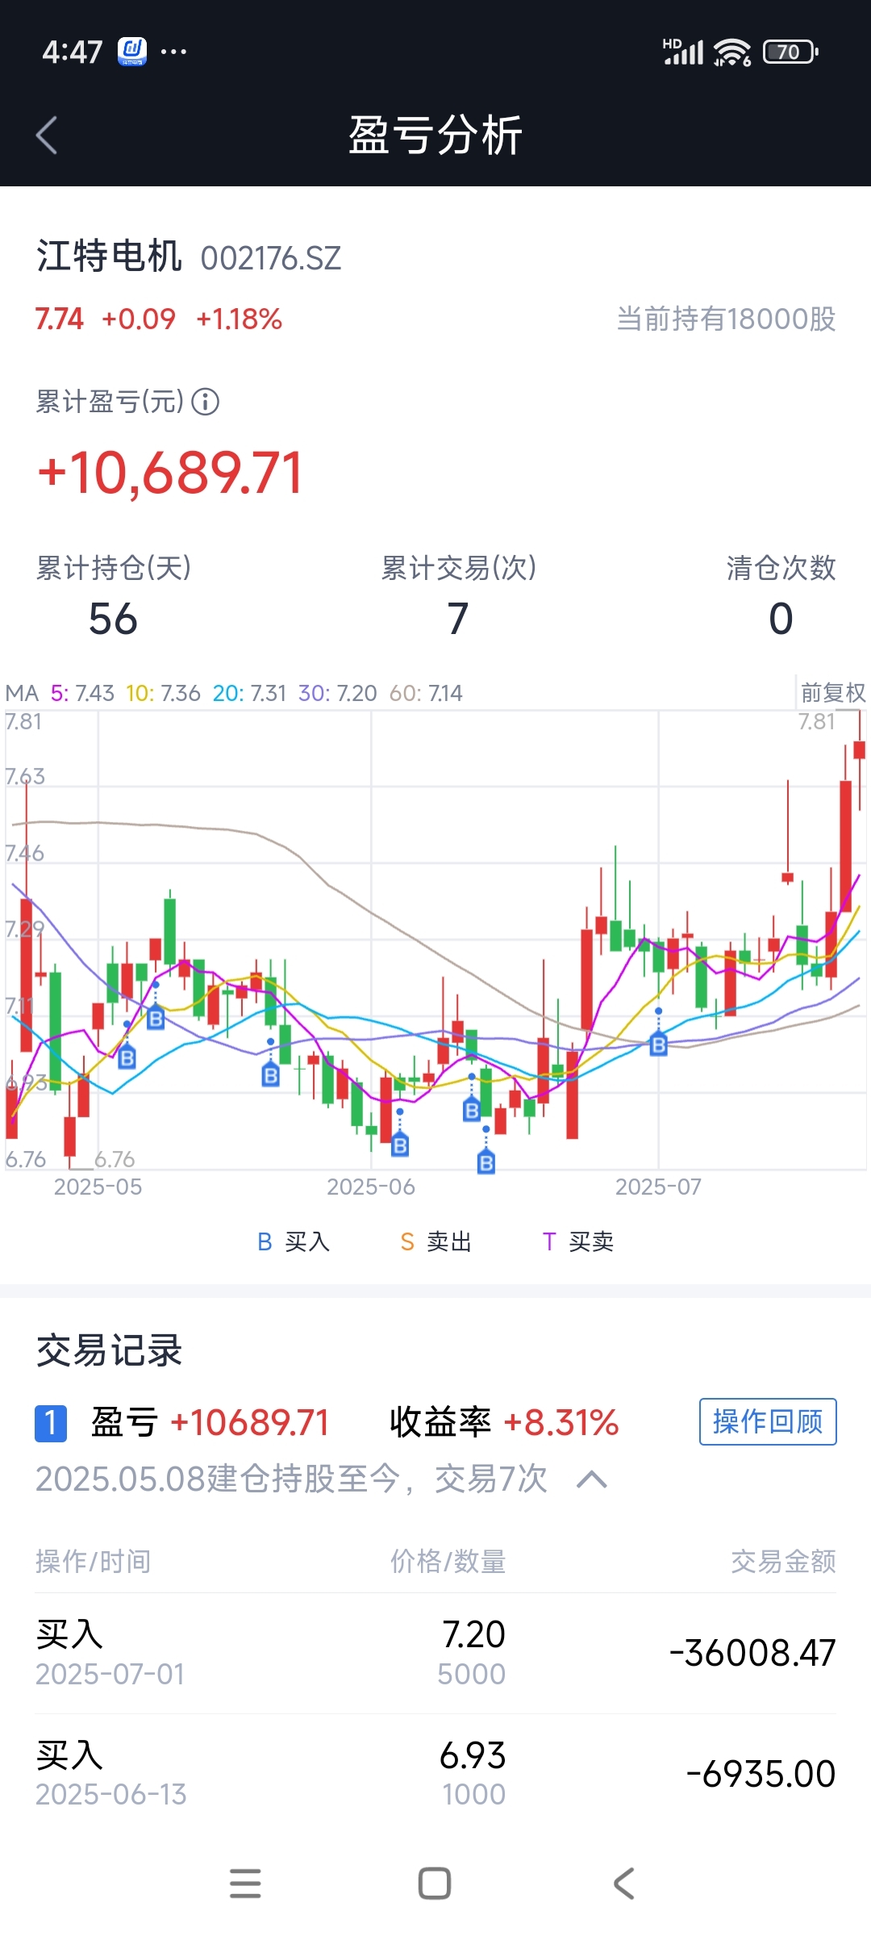The height and width of the screenshot is (1936, 871).
Task: Select the 2025-06-13 买入 trade row
Action: (x=435, y=1773)
